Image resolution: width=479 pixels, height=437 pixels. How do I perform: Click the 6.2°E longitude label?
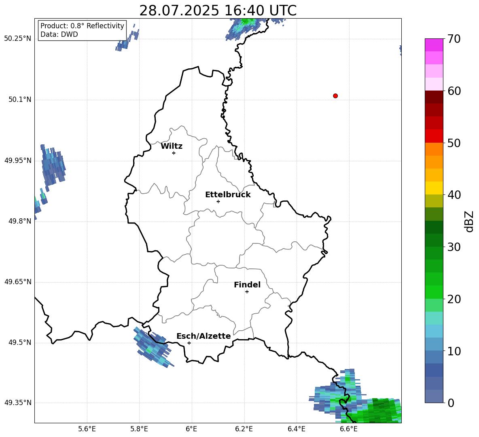(x=244, y=429)
